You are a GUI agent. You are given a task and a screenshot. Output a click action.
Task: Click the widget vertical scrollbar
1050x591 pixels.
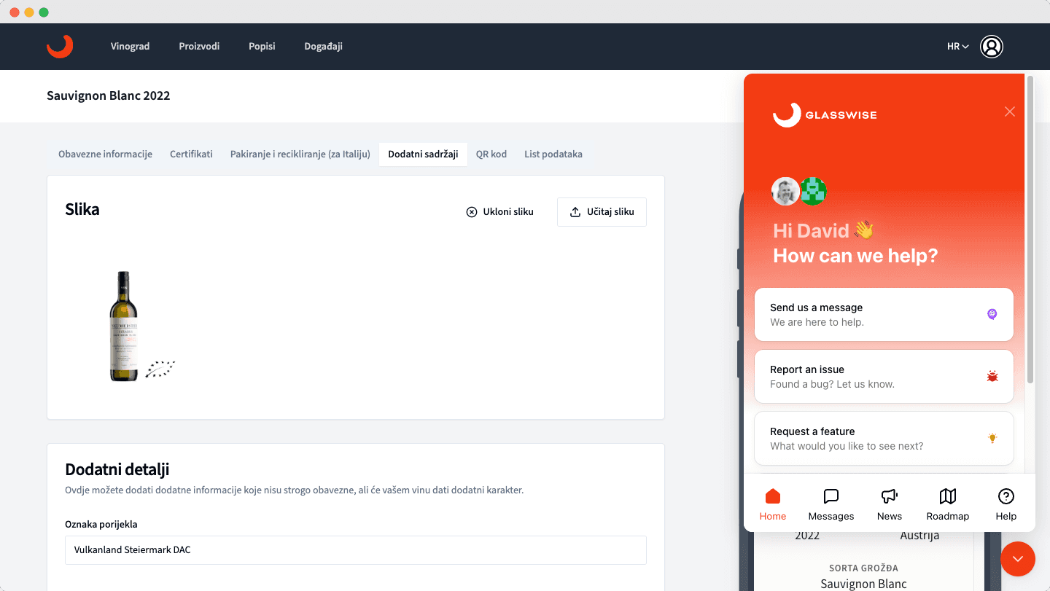coord(1030,230)
